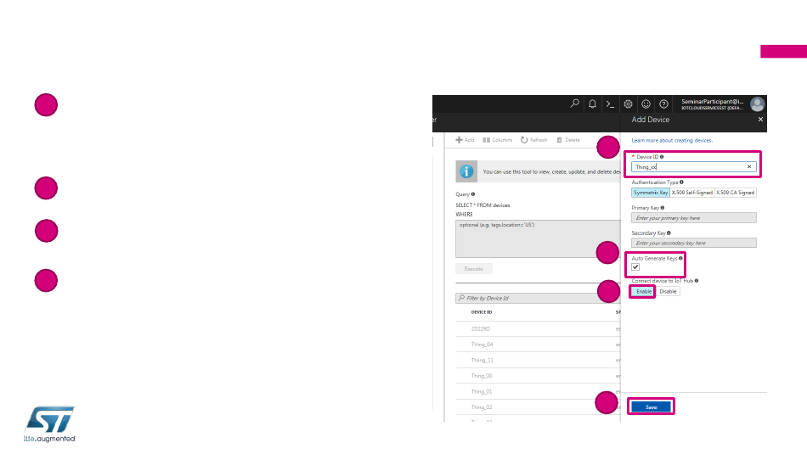Clear the Device ID field with X
This screenshot has width=807, height=454.
(x=749, y=166)
